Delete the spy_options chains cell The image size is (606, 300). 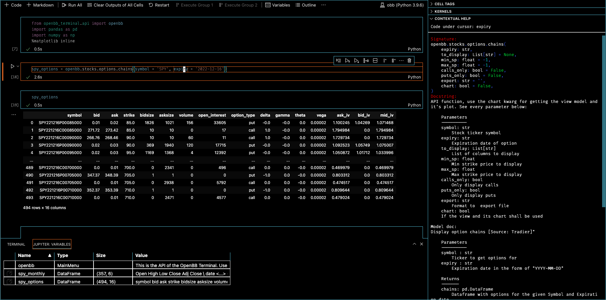pos(410,61)
